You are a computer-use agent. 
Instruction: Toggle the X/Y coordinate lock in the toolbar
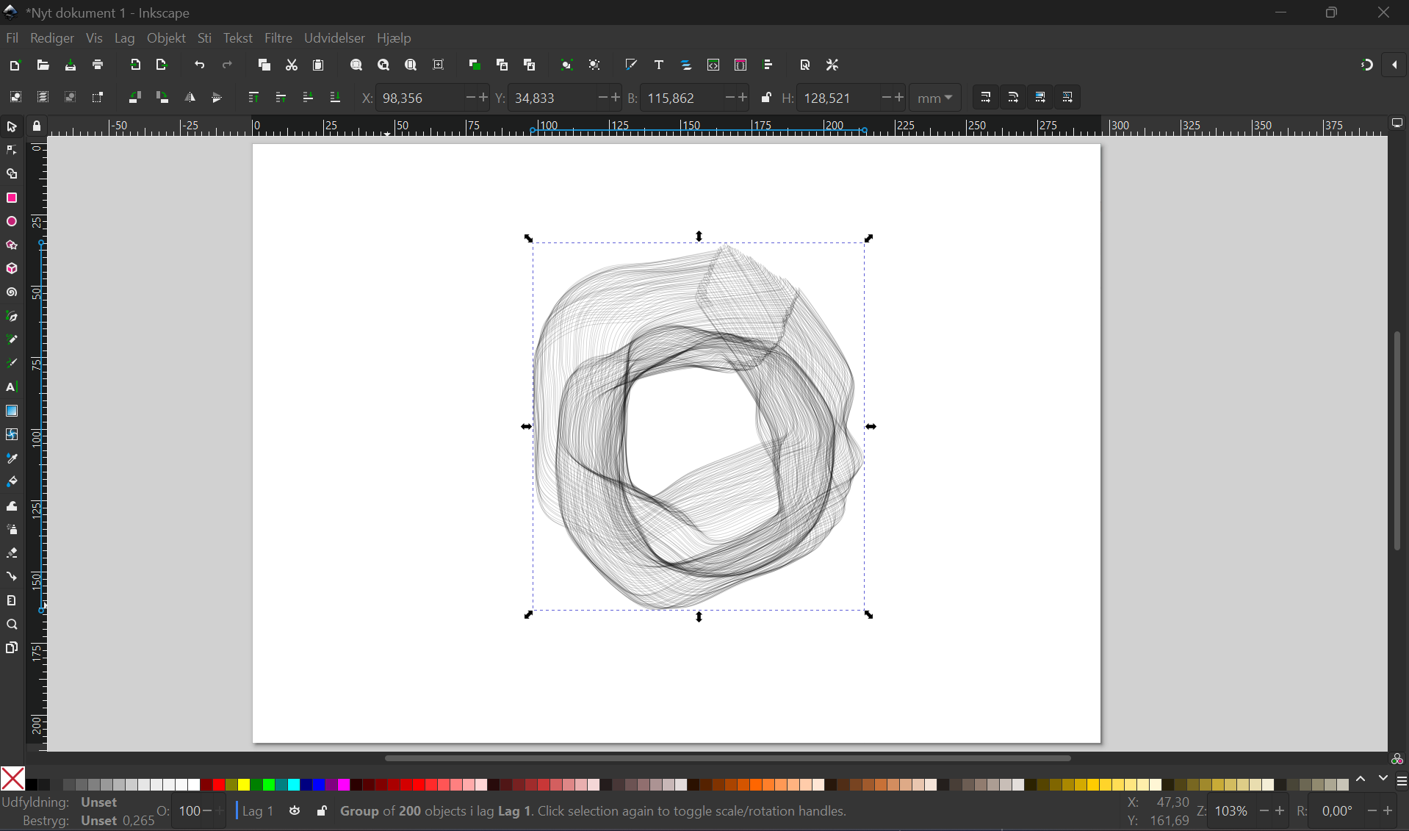point(766,97)
